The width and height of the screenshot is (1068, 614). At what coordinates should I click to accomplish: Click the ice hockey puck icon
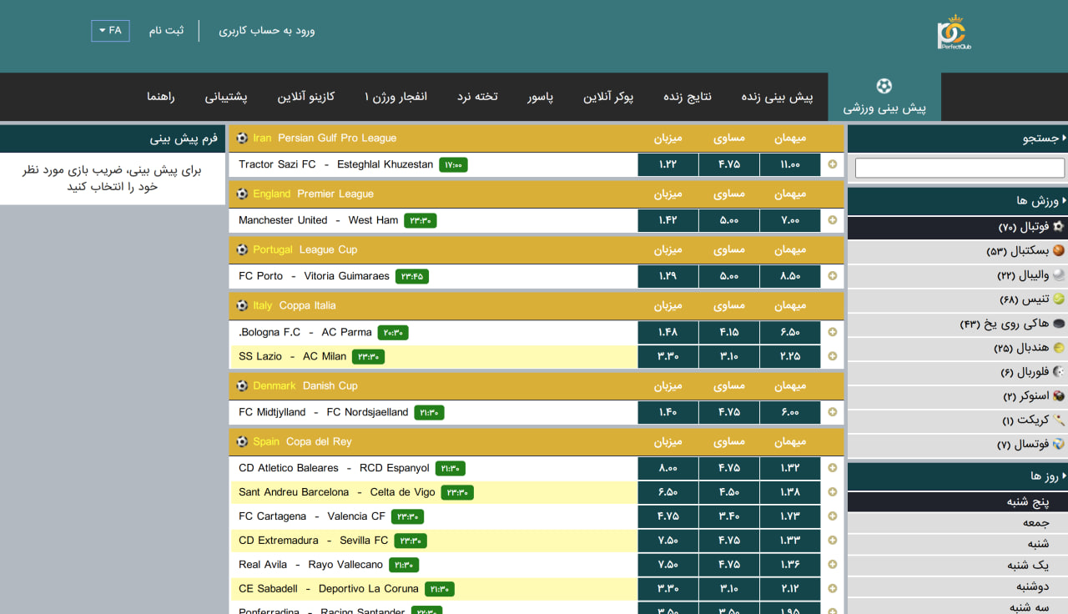(x=1059, y=323)
